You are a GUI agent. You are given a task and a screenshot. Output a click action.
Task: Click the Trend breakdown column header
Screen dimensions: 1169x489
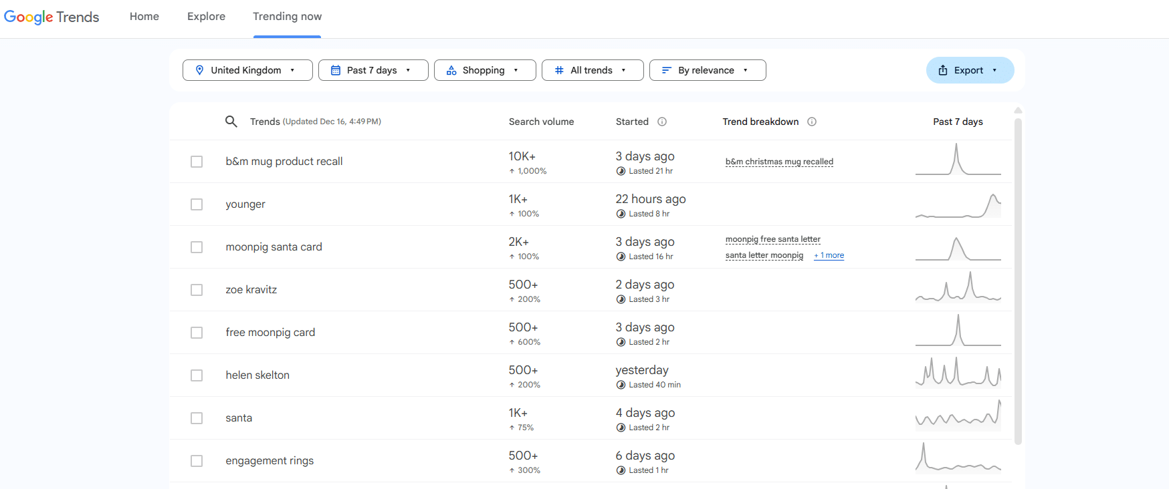click(x=760, y=122)
